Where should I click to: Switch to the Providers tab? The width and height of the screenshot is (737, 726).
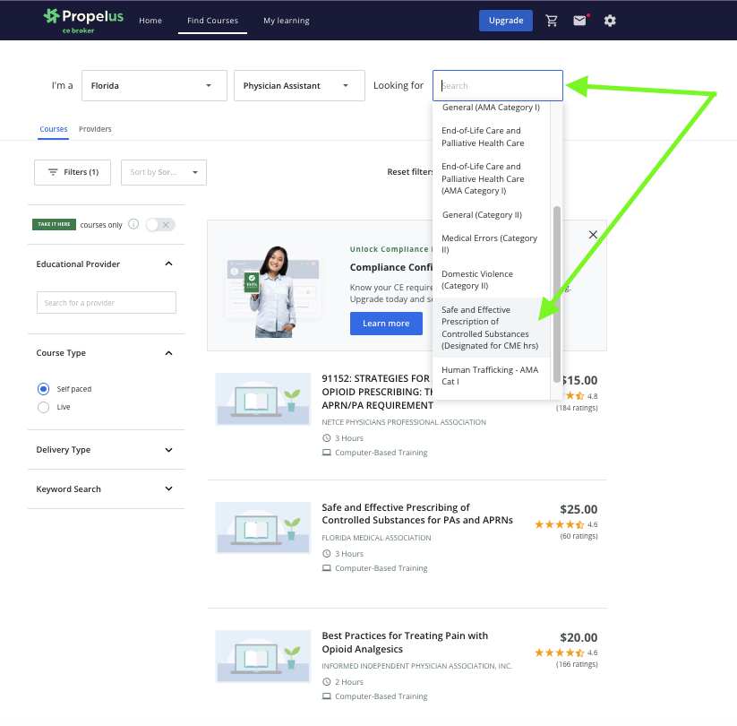pos(95,129)
